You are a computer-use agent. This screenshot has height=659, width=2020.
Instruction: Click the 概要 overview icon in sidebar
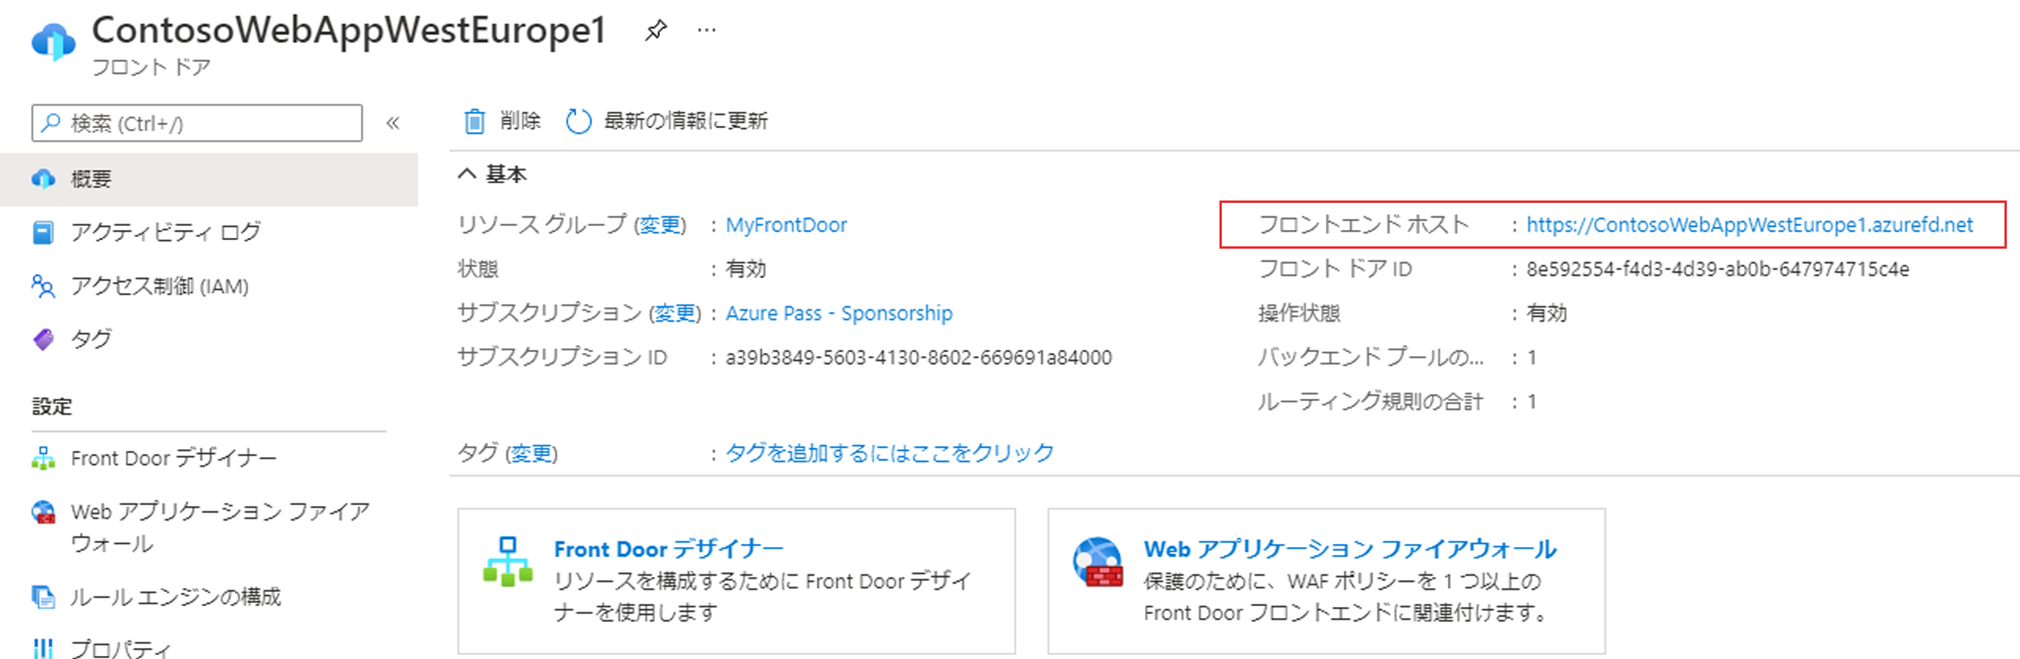click(43, 179)
